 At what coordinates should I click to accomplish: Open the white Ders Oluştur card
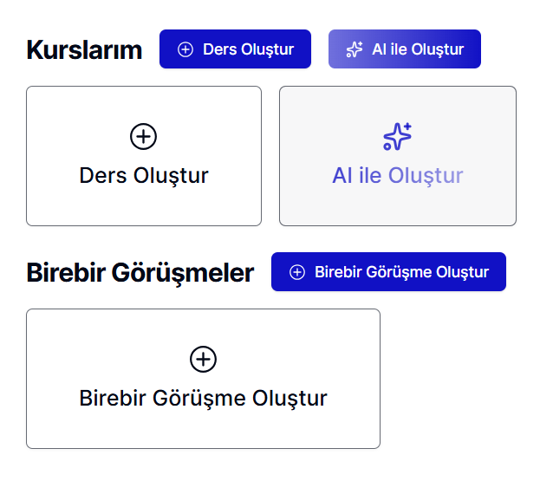pos(144,204)
